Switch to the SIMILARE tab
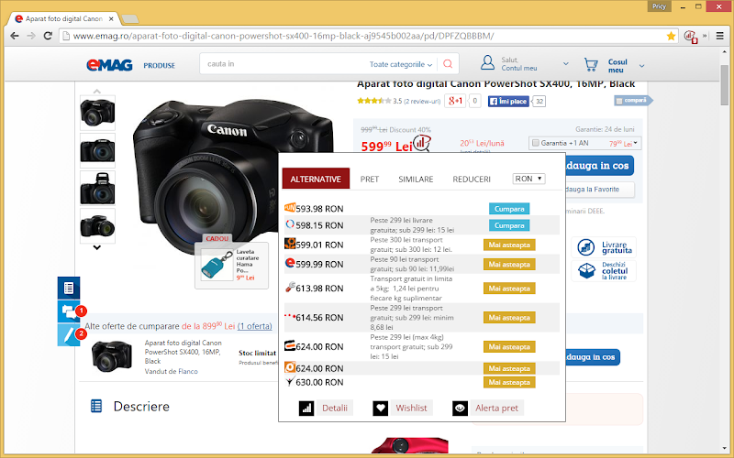 click(416, 179)
